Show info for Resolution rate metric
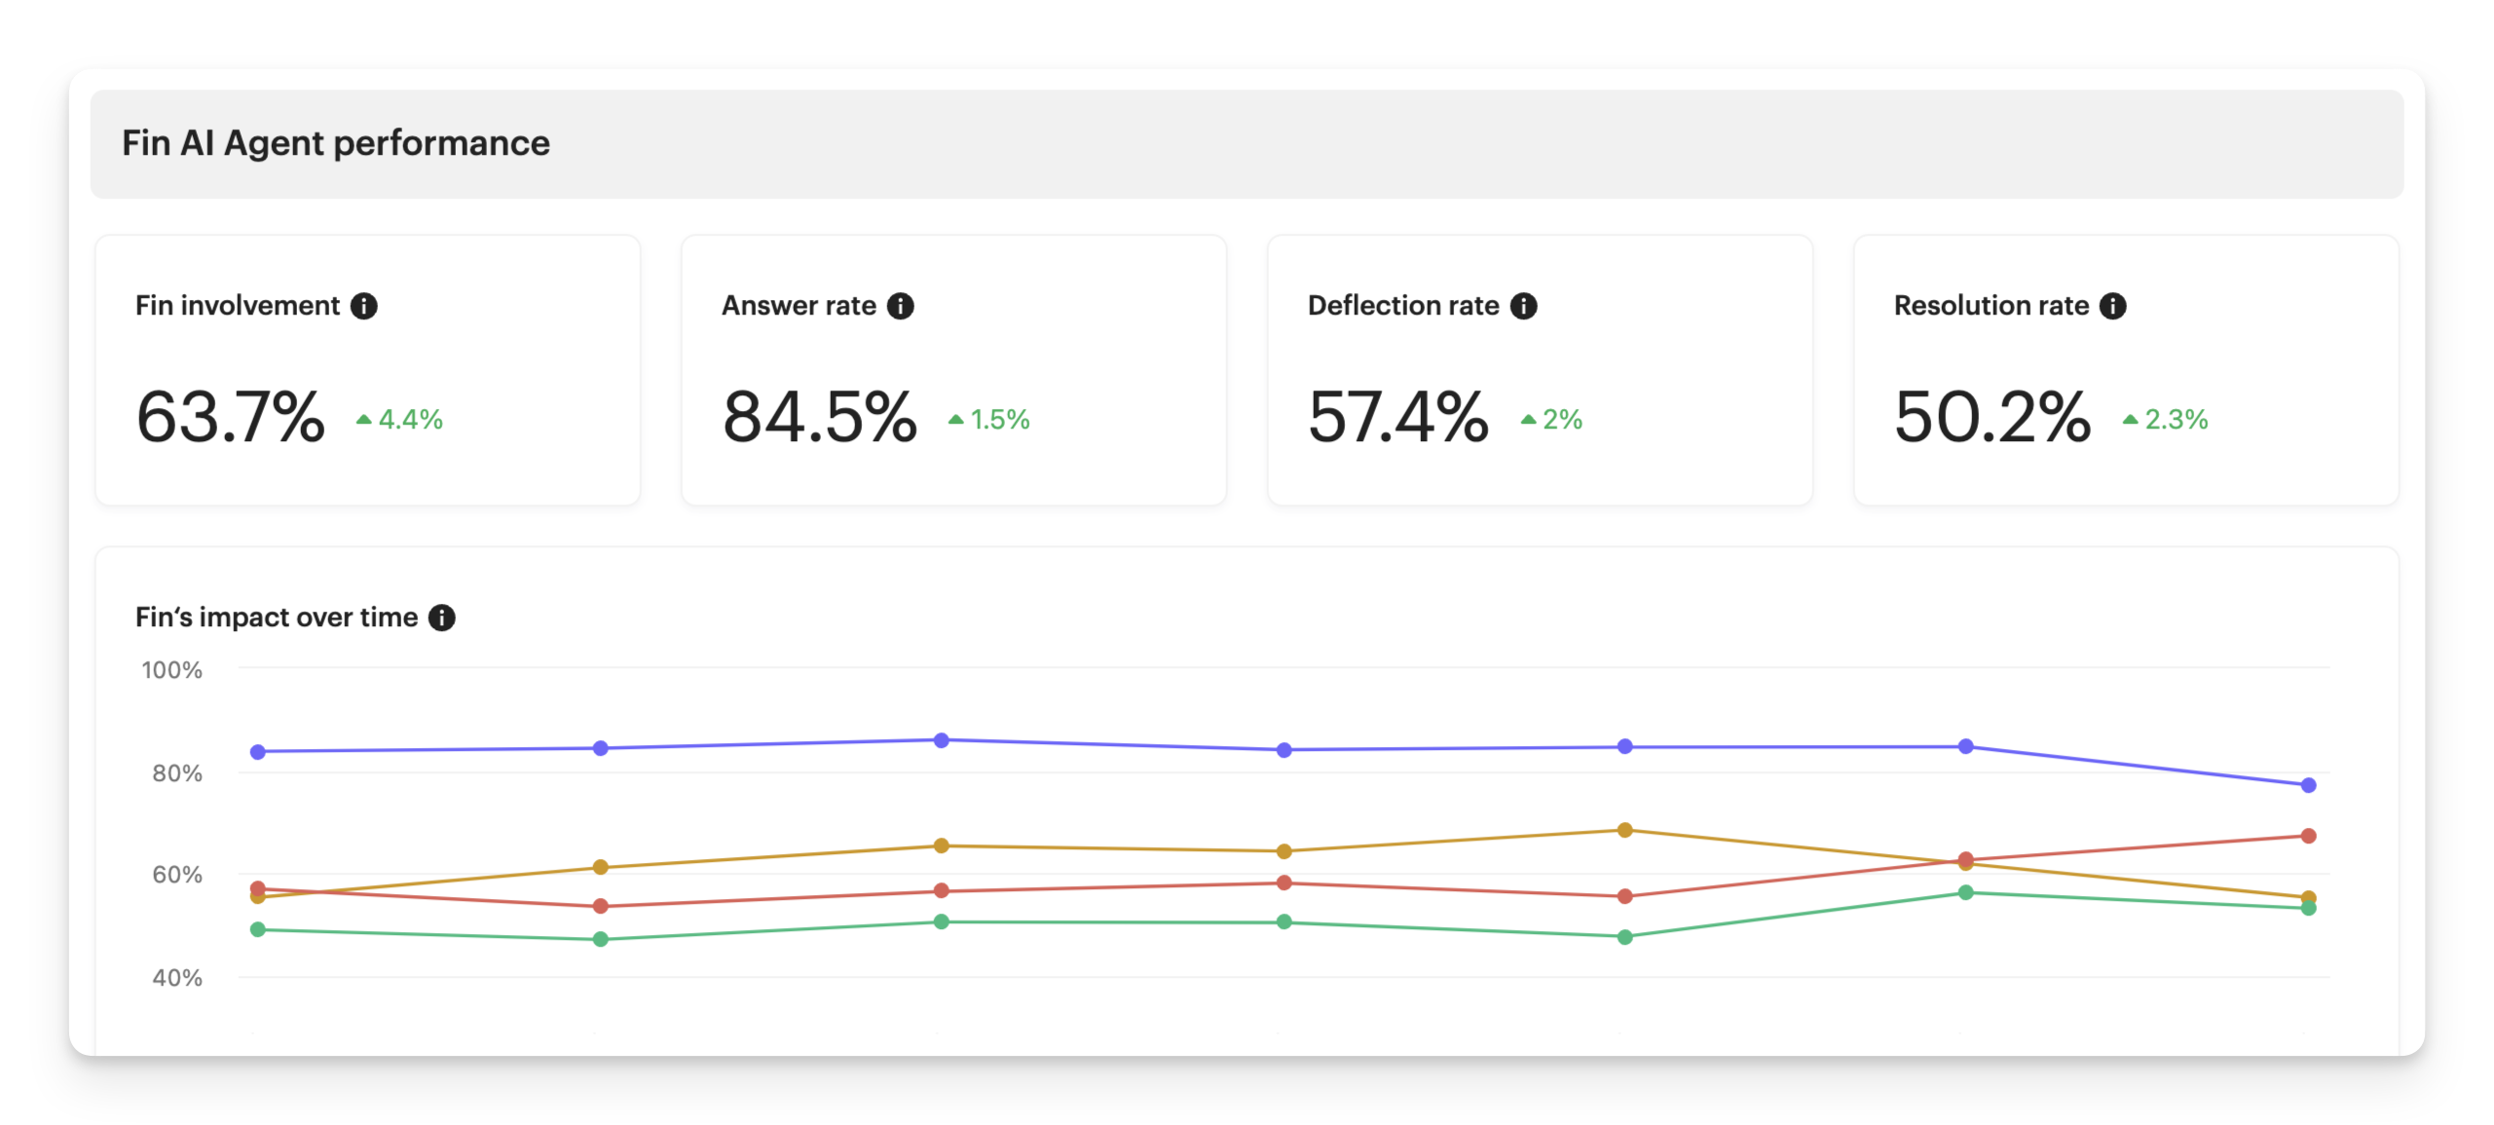The height and width of the screenshot is (1125, 2494). coord(2113,306)
